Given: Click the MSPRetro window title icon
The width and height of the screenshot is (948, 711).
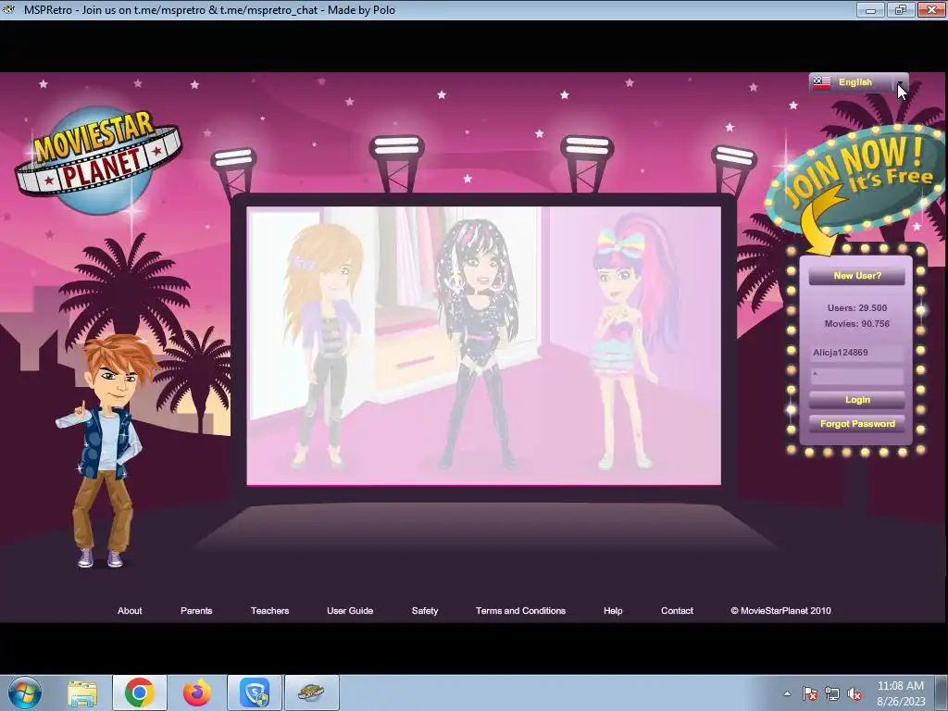Looking at the screenshot, I should (x=9, y=9).
